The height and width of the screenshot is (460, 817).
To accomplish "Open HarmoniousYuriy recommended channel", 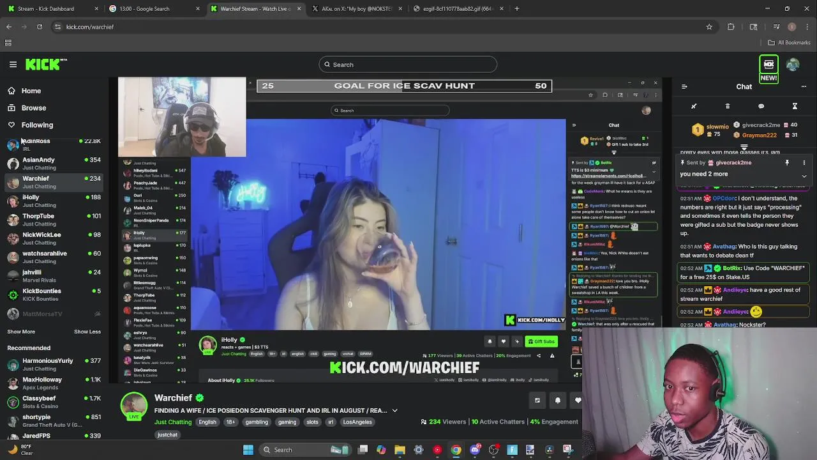I will (54, 364).
